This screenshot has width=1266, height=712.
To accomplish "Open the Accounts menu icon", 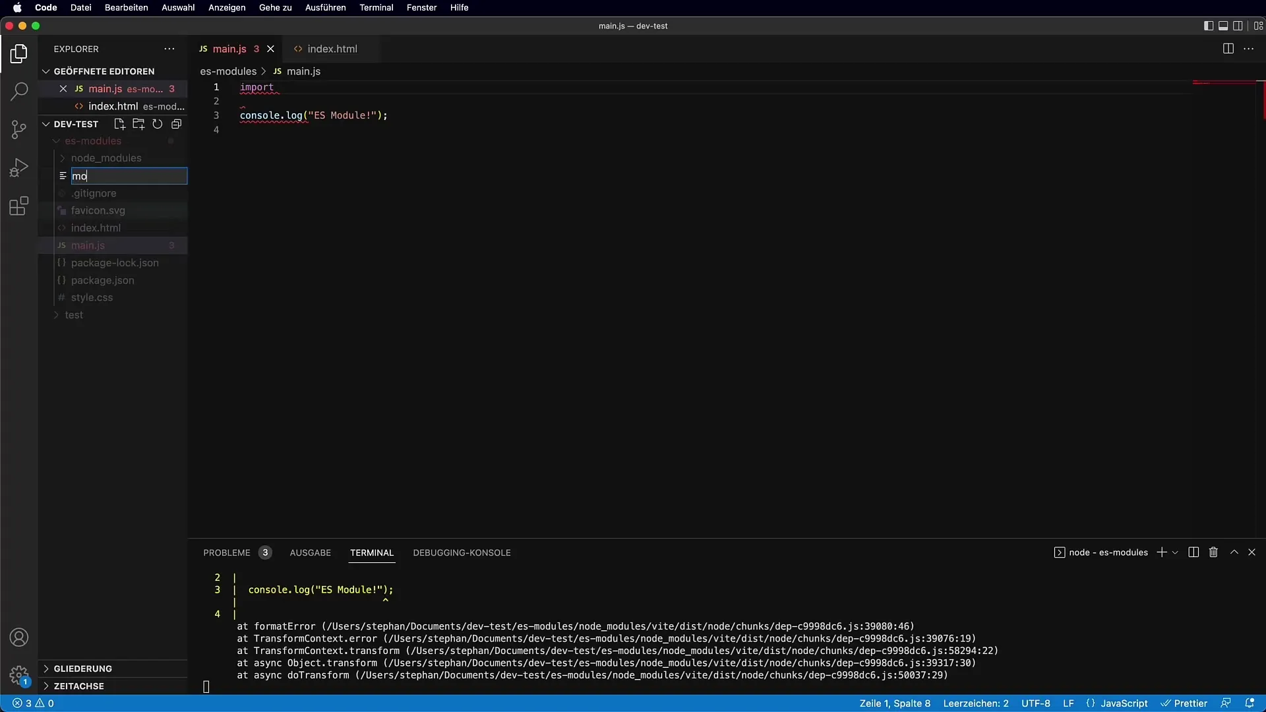I will [19, 638].
